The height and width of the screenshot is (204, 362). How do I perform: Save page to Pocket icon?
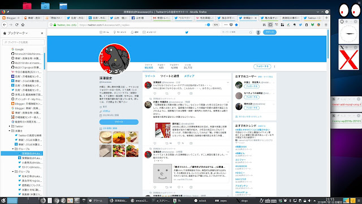(x=231, y=25)
